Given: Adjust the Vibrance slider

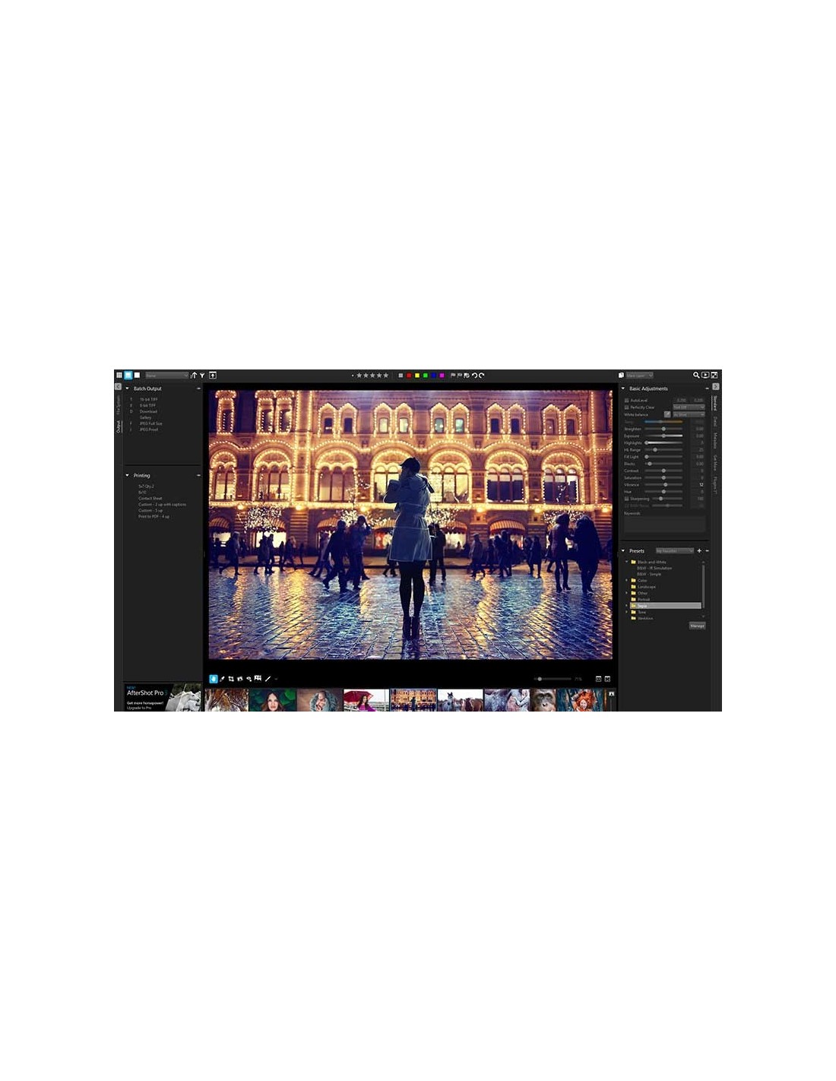Looking at the screenshot, I should point(663,484).
